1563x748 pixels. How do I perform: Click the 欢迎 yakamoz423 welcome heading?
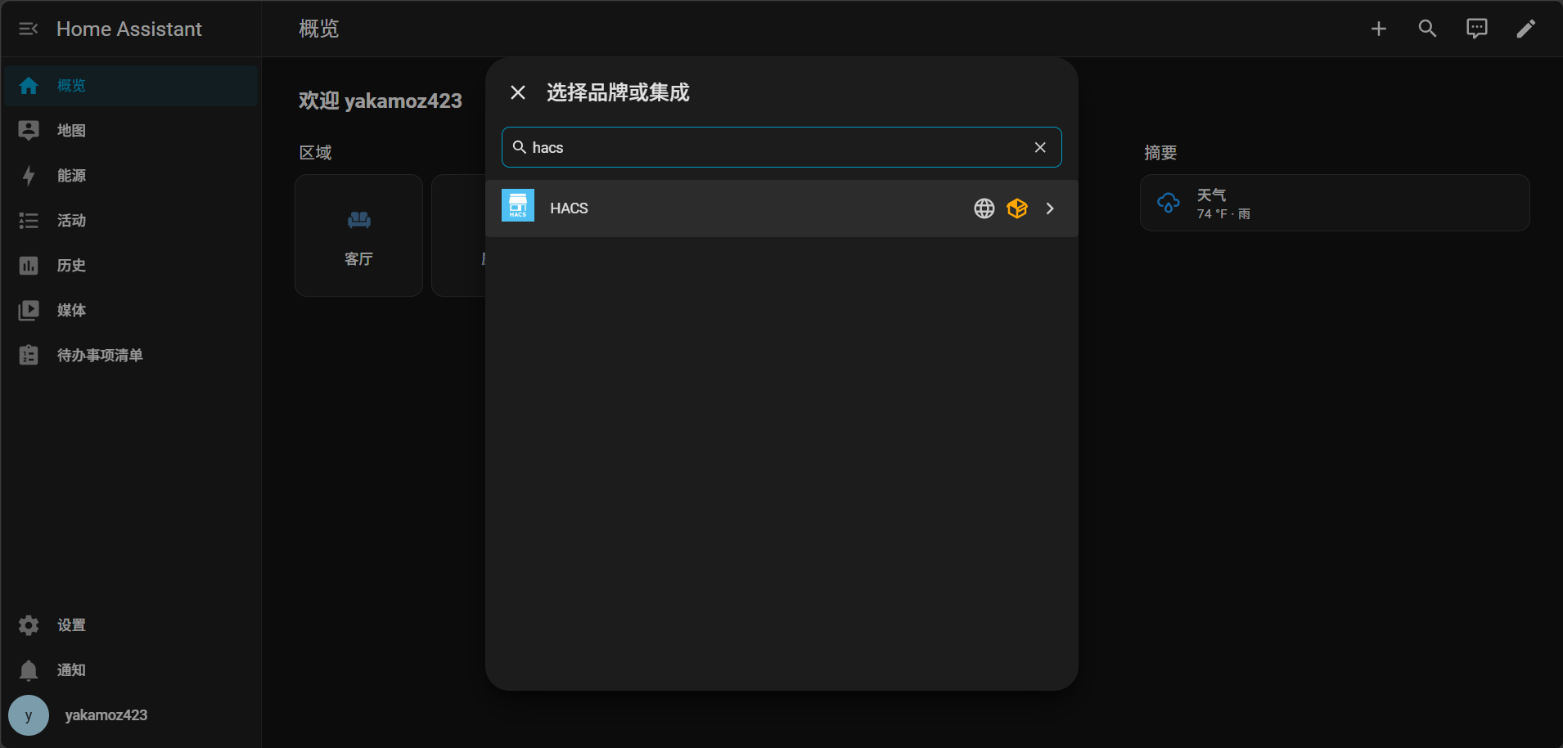(381, 101)
